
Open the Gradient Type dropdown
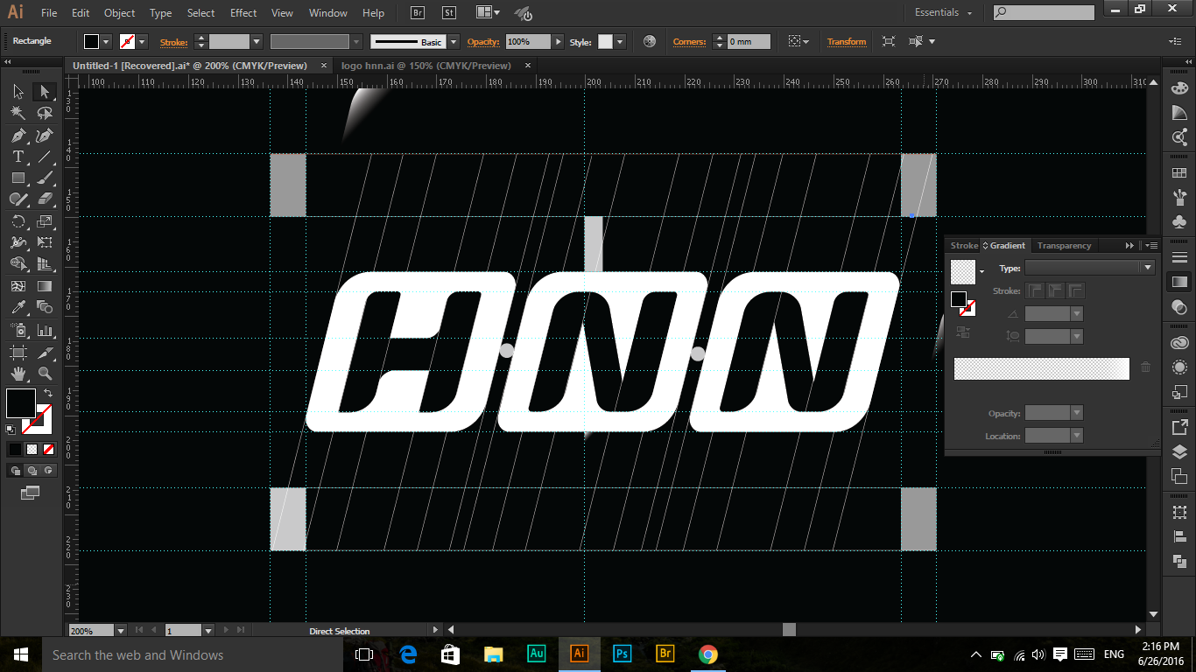pos(1089,268)
